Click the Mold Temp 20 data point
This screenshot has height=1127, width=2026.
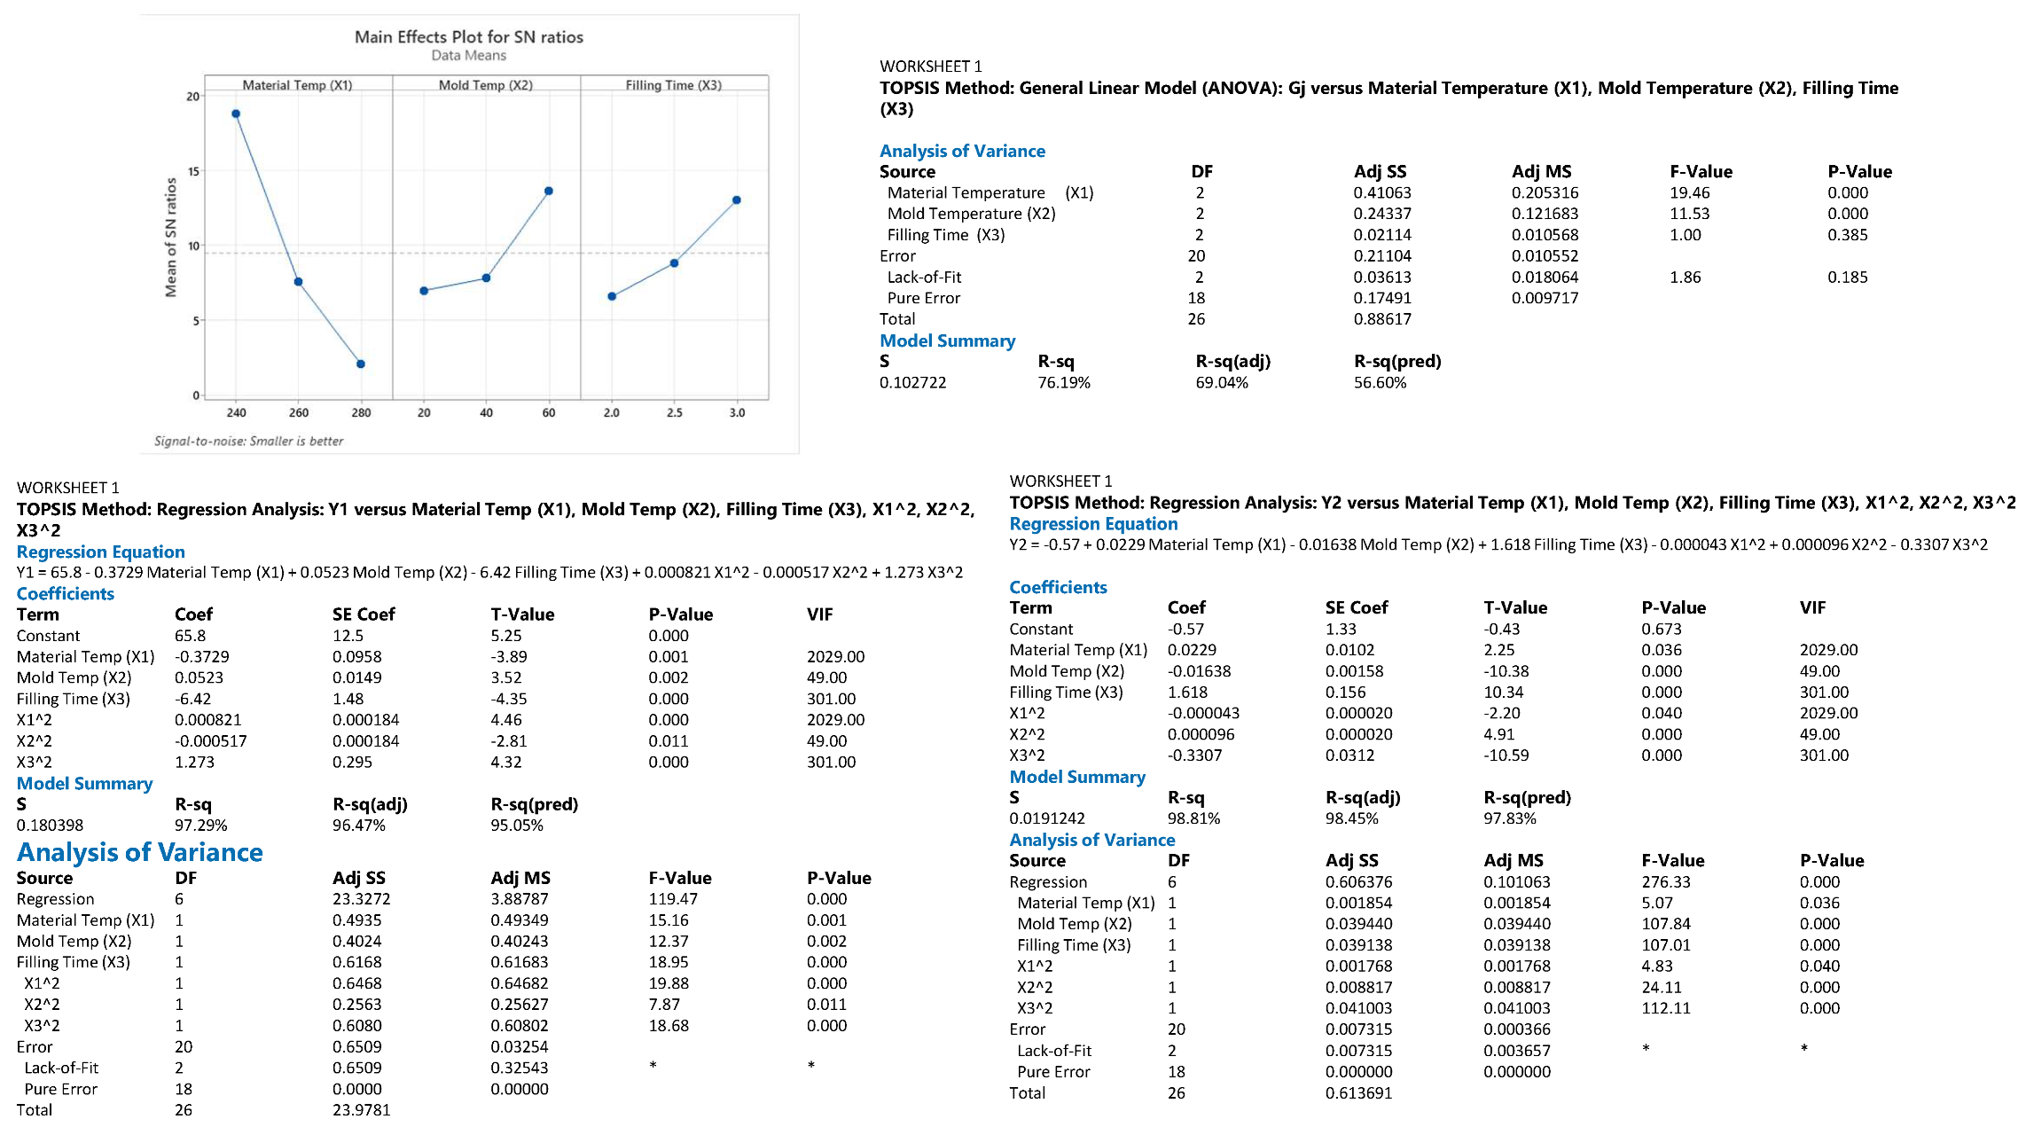click(424, 291)
